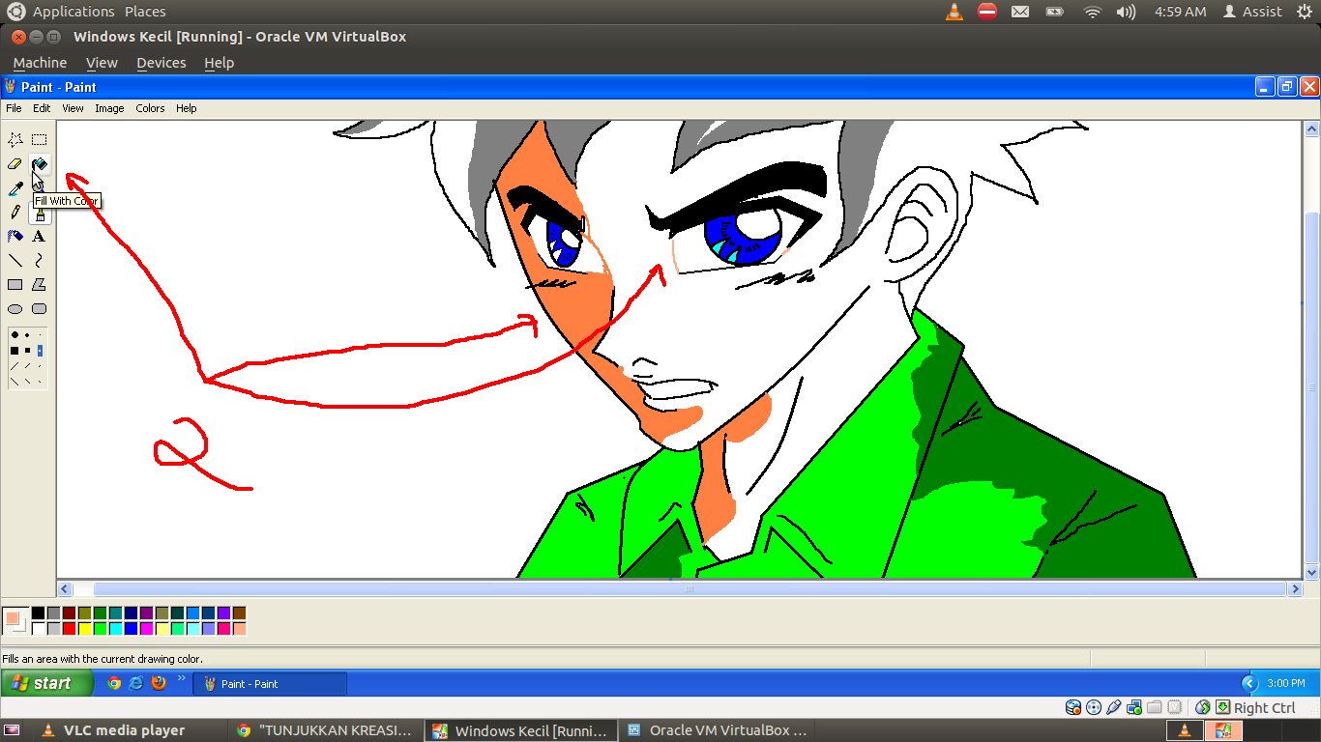Viewport: 1321px width, 742px height.
Task: Choose the large square brush tip
Action: [x=15, y=351]
